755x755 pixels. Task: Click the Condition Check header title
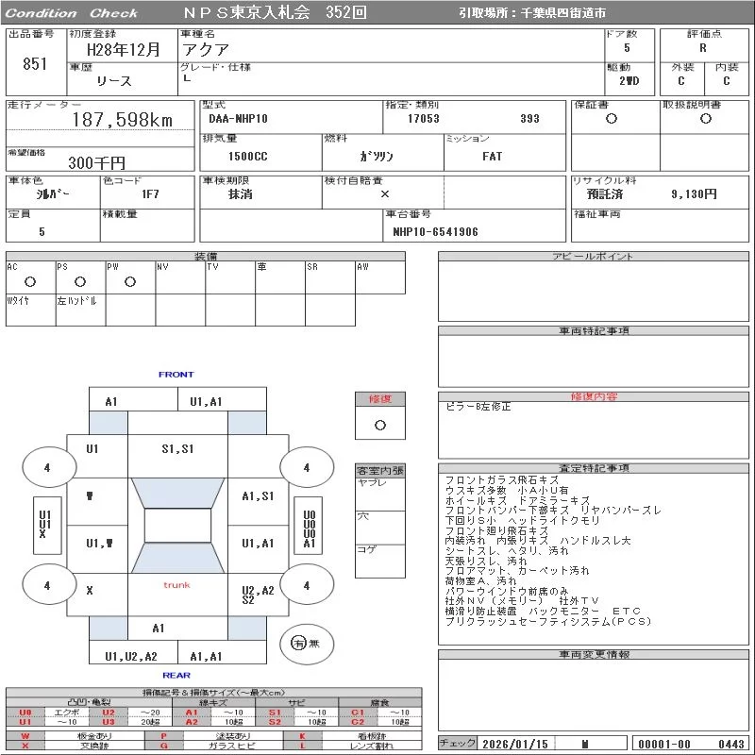click(72, 13)
